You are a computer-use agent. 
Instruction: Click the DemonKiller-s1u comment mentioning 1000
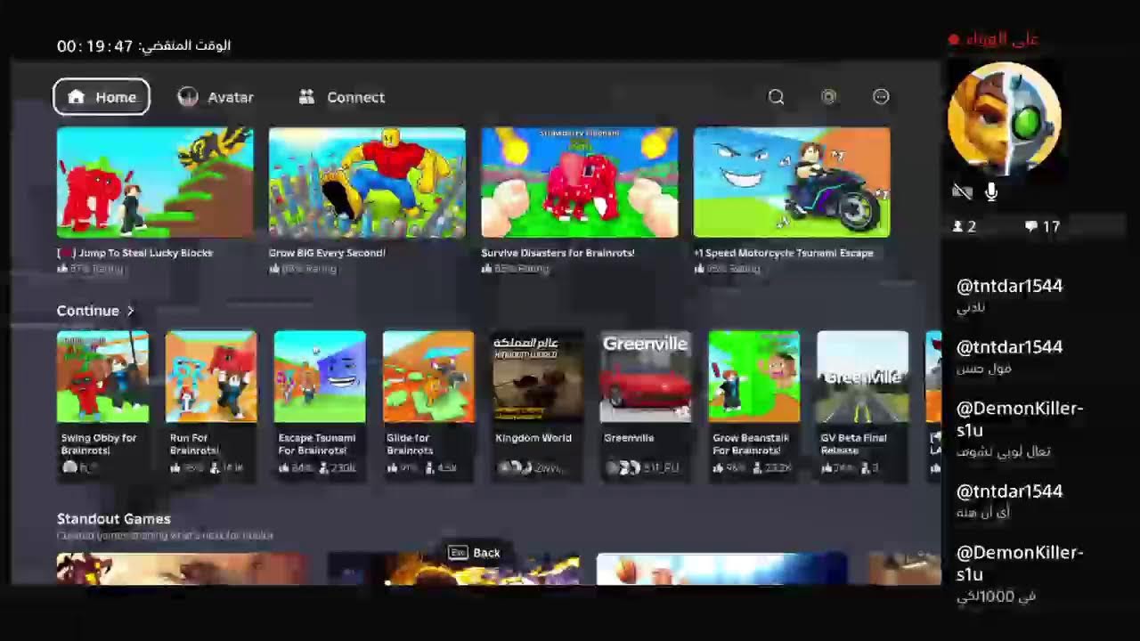tap(1020, 573)
